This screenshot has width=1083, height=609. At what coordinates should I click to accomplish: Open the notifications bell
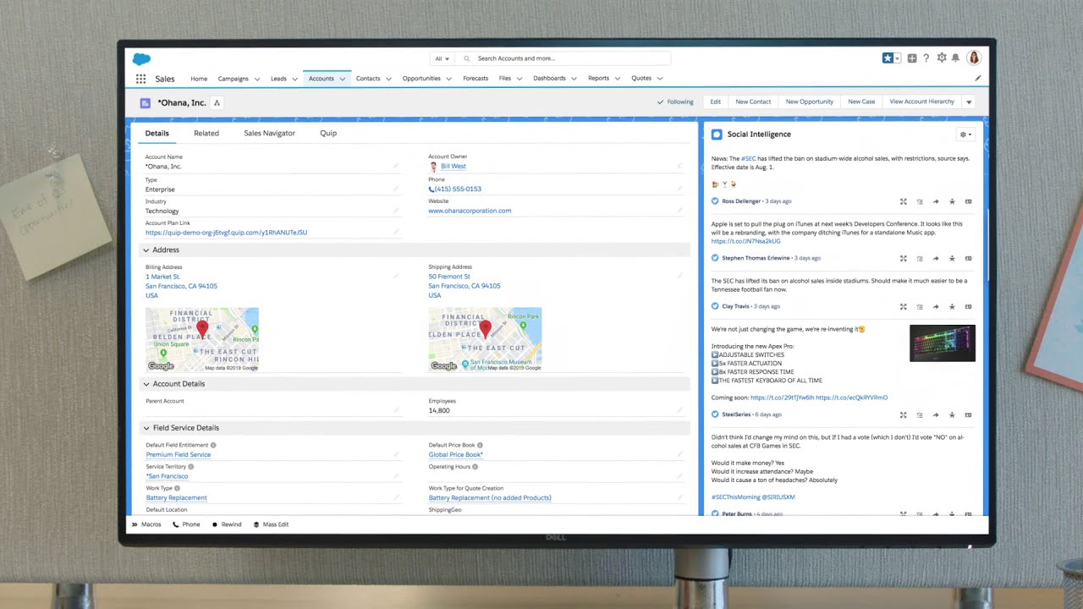click(956, 58)
